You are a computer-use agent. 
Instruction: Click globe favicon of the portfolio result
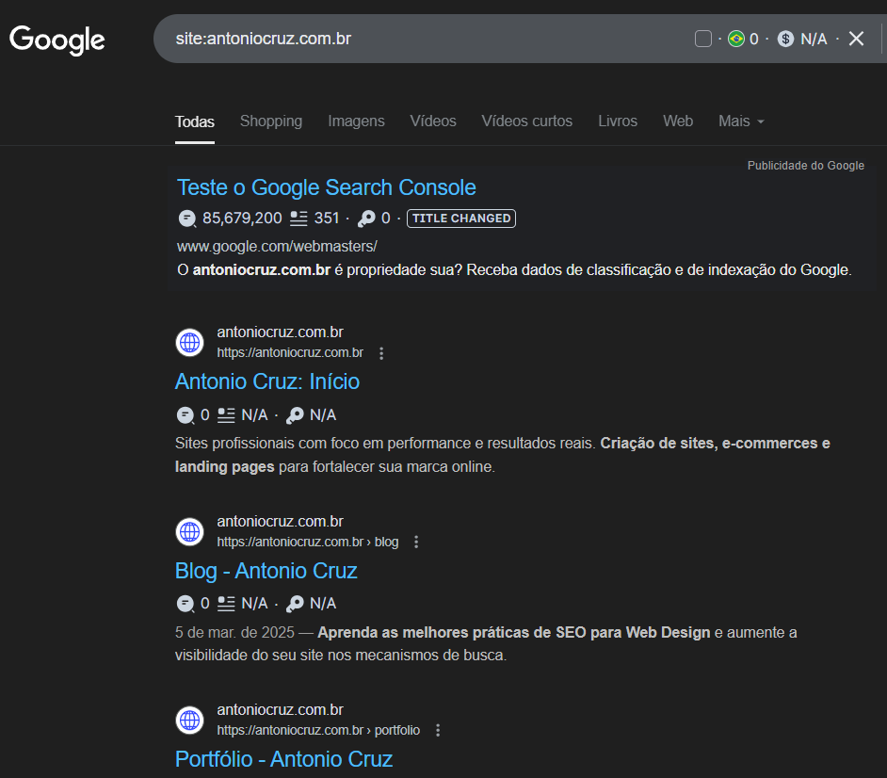coord(189,721)
